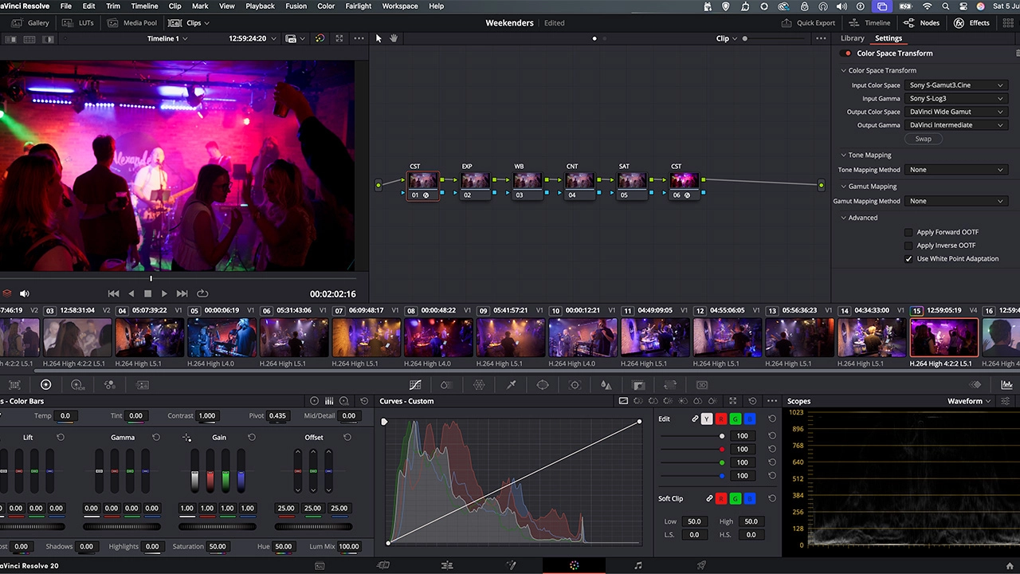
Task: Play the viewer clip forward
Action: [164, 293]
